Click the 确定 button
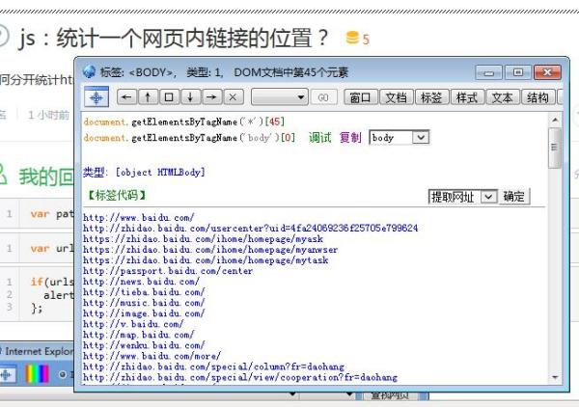 click(514, 197)
